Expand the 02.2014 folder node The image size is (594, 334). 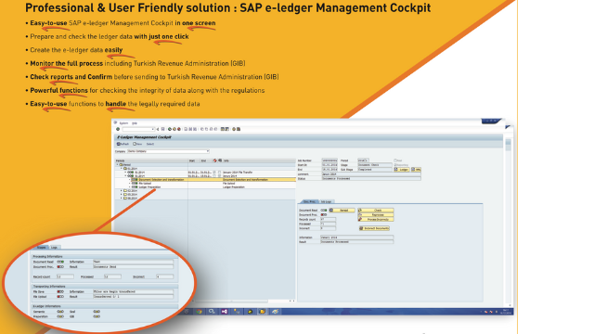[x=122, y=190]
